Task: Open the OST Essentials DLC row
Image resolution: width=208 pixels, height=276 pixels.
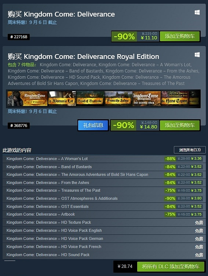Action: coord(104,206)
